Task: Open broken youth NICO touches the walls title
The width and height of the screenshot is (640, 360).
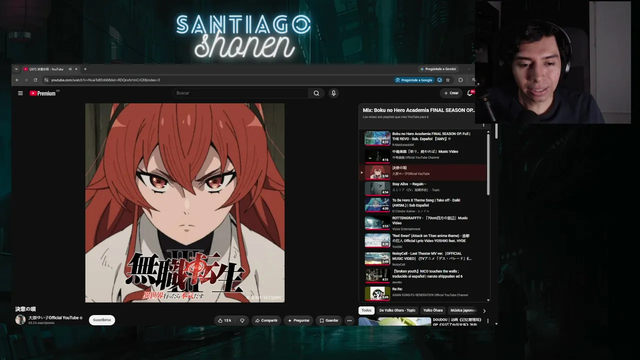Action: tap(427, 273)
